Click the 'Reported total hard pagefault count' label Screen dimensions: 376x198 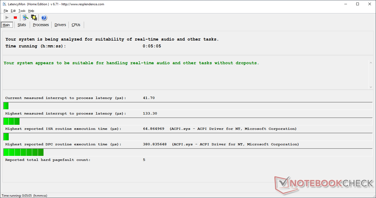coord(48,160)
